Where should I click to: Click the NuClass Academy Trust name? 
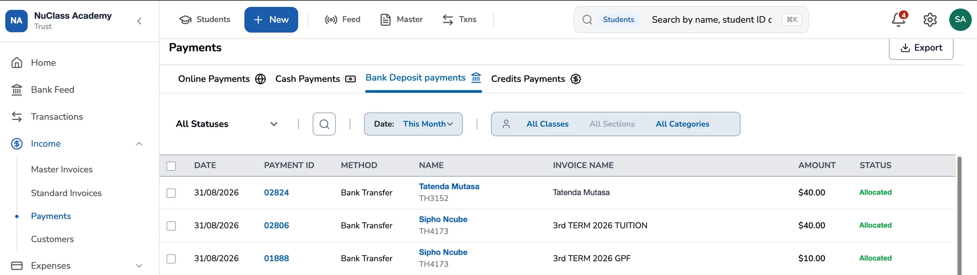point(73,20)
